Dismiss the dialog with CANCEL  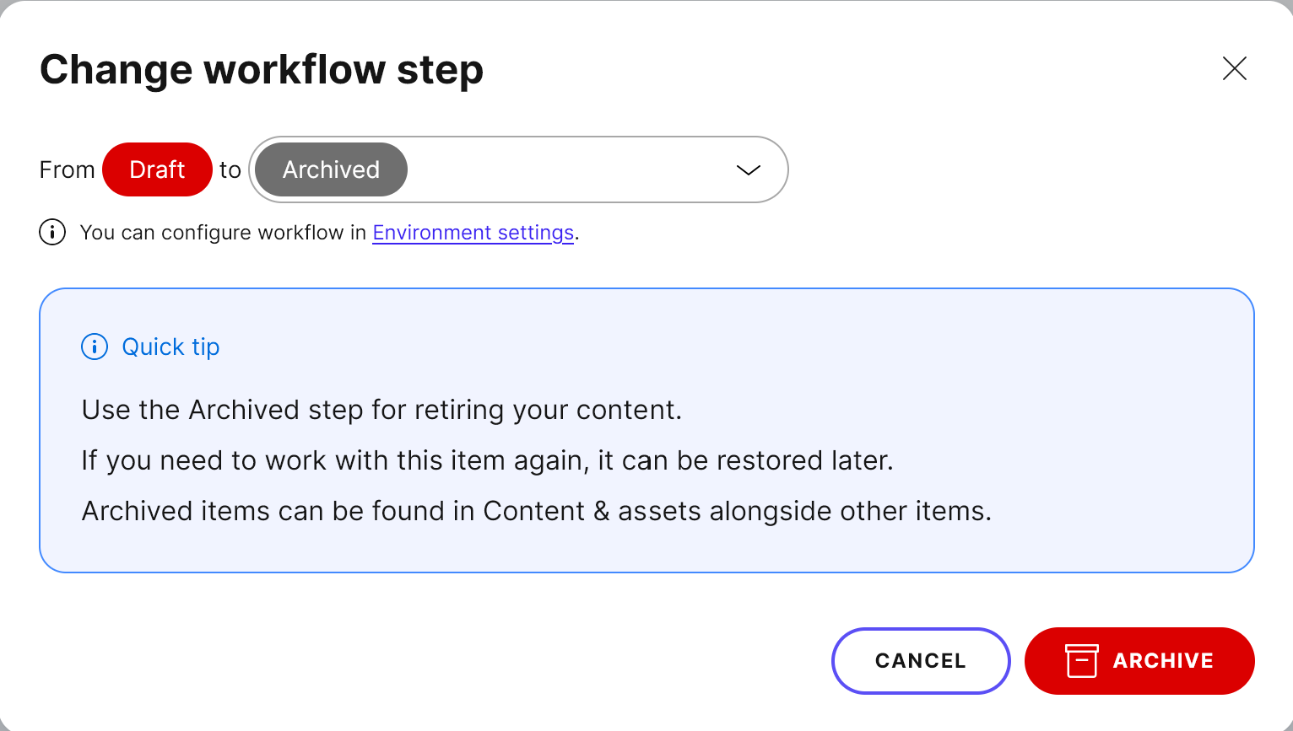pyautogui.click(x=921, y=661)
